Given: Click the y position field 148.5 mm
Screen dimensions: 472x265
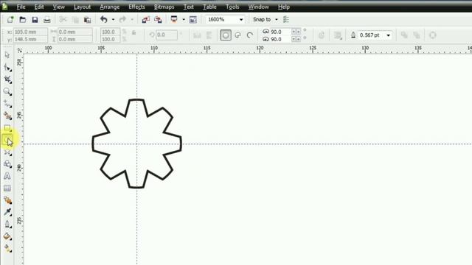Looking at the screenshot, I should 30,39.
